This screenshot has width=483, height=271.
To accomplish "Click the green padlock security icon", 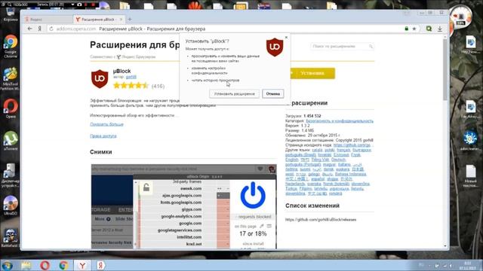I will click(x=407, y=29).
